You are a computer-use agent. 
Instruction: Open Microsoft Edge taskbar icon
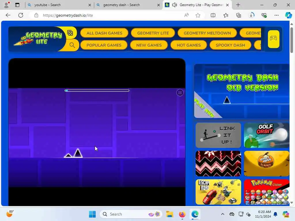coord(195,214)
